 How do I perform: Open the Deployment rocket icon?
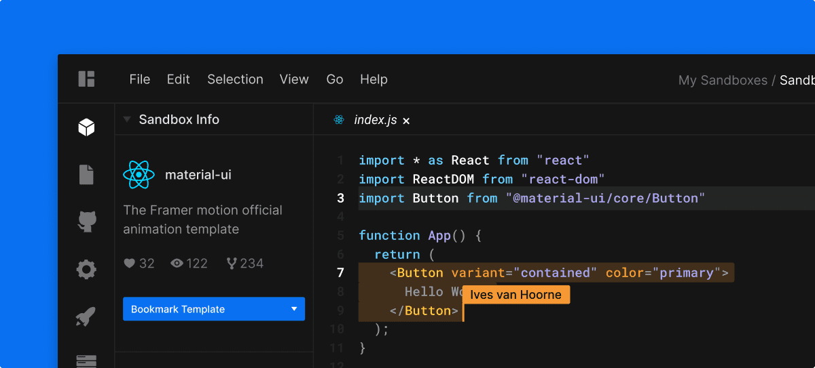86,316
